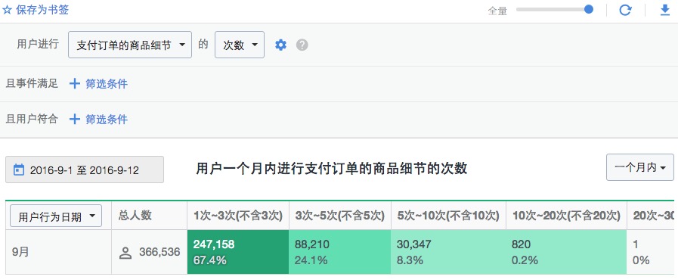Open settings via blue gear icon
Viewport: 678px width, 280px height.
tap(281, 45)
